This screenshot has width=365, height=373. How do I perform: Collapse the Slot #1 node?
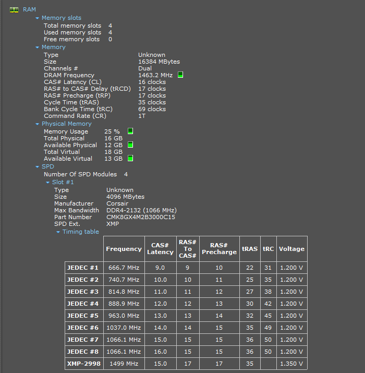tap(47, 183)
